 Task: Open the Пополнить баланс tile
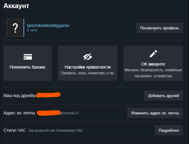coord(28,63)
